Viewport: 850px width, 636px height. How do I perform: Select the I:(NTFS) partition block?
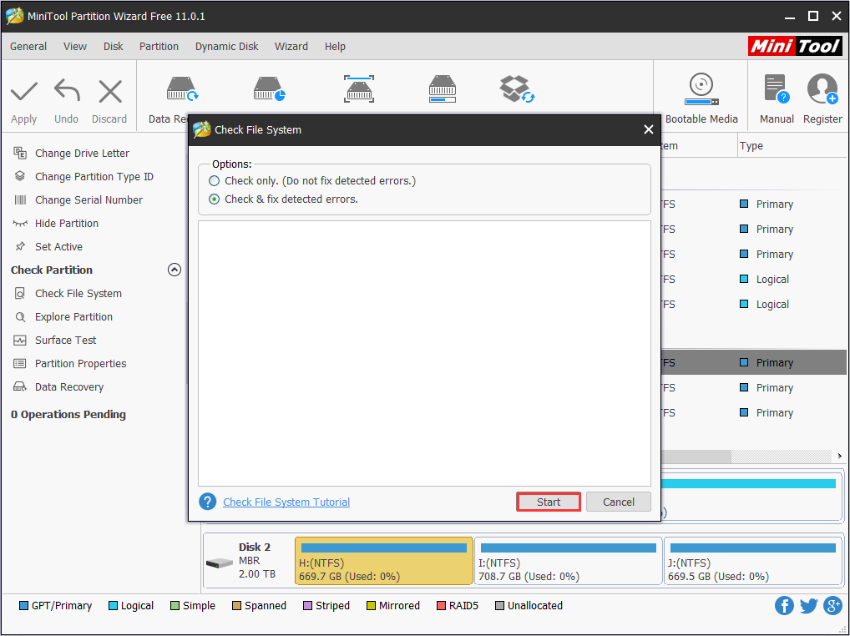[568, 561]
